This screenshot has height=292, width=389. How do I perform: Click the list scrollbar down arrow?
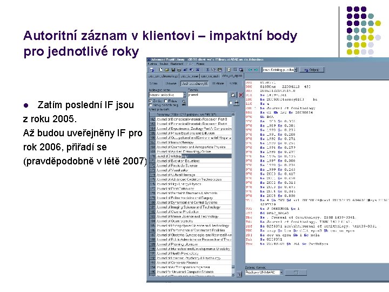[x=233, y=275]
